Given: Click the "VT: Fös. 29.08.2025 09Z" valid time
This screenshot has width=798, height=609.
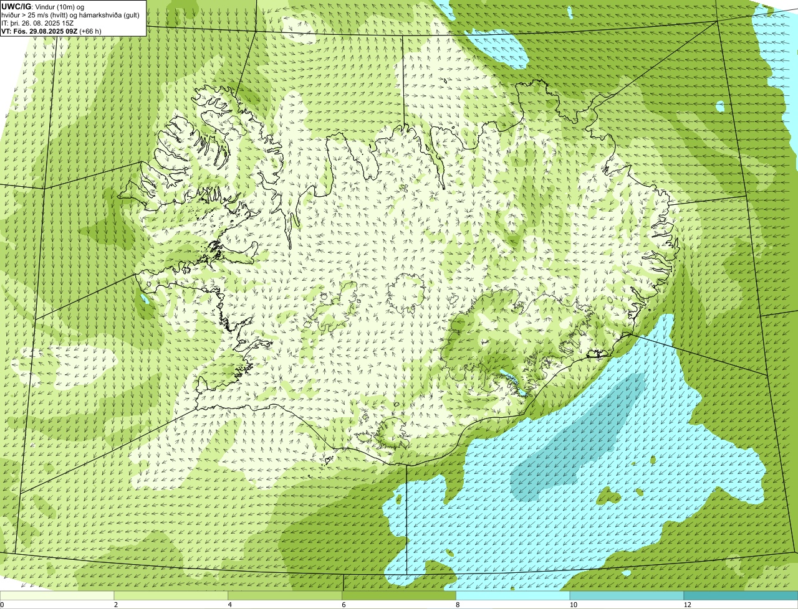Looking at the screenshot, I should pyautogui.click(x=41, y=31).
